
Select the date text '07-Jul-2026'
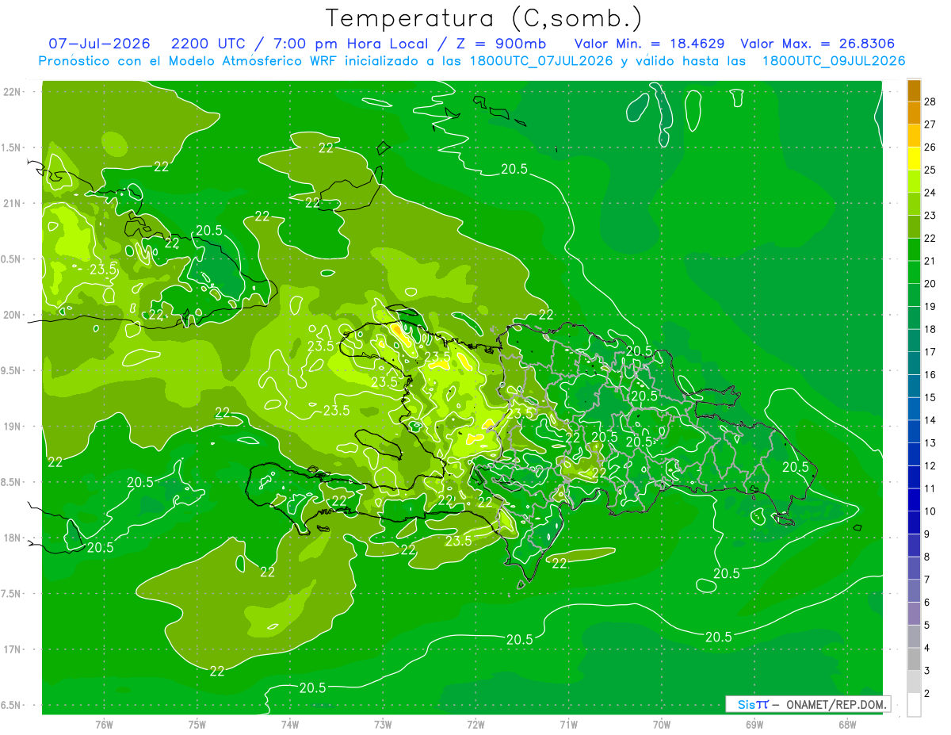click(98, 44)
